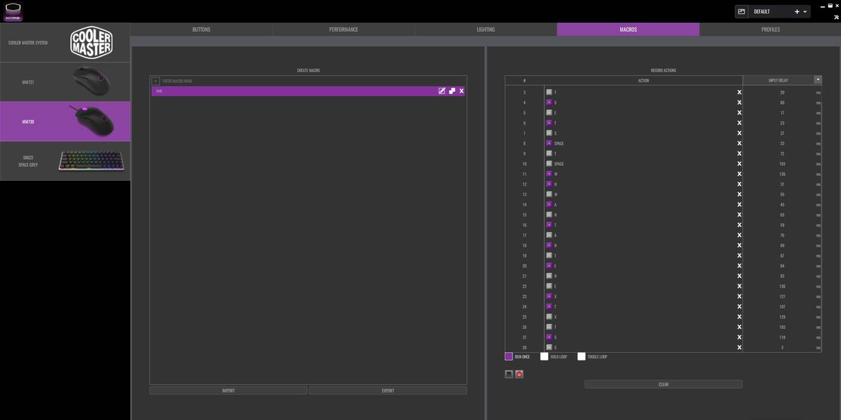Open the Default profile dropdown chevron
This screenshot has width=841, height=420.
tap(805, 11)
